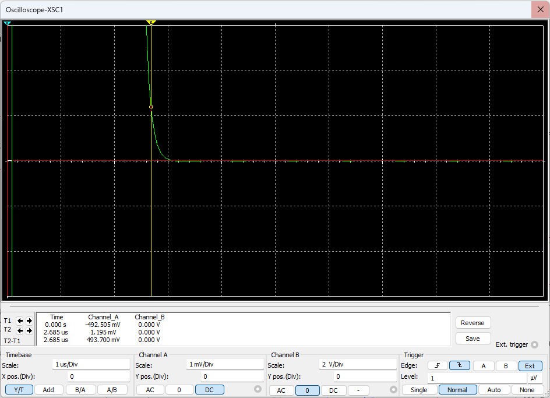Enable DC coupling on Channel B

pos(333,390)
